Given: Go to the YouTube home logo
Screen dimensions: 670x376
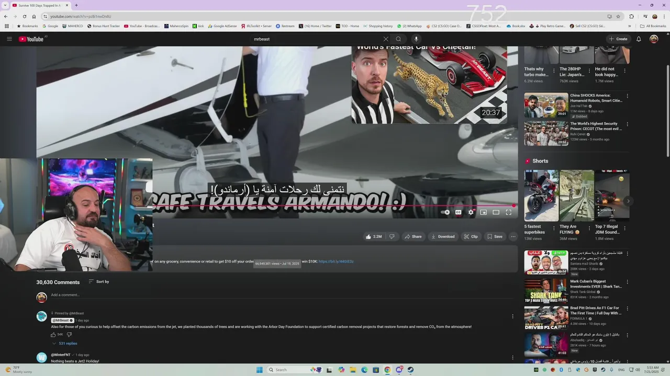Looking at the screenshot, I should (31, 39).
